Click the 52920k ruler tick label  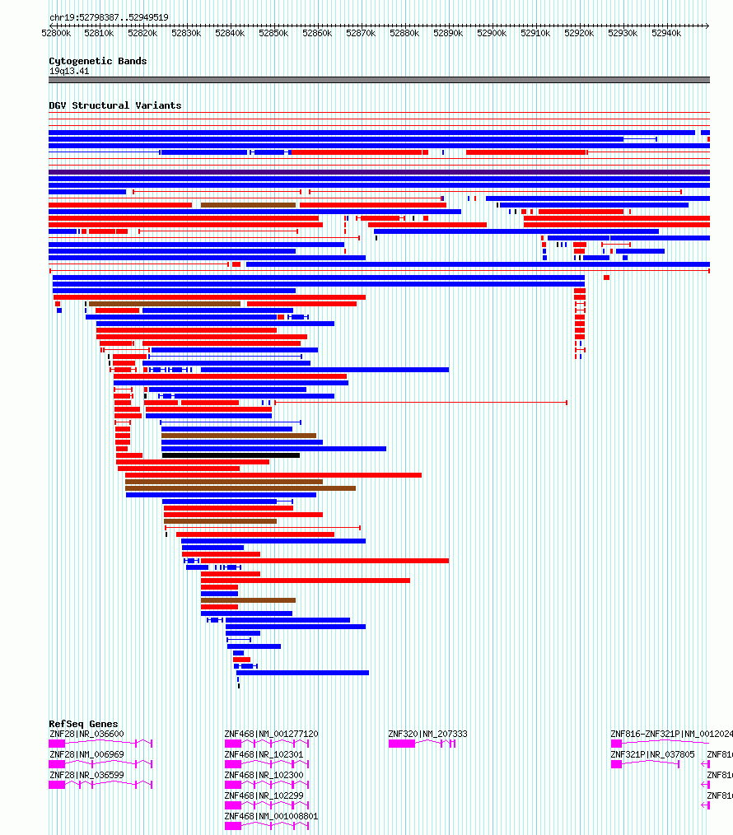point(580,33)
